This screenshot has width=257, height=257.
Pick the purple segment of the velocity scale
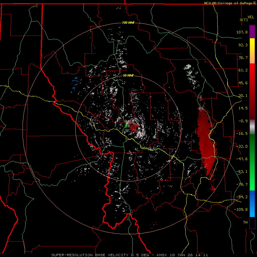(x=252, y=32)
